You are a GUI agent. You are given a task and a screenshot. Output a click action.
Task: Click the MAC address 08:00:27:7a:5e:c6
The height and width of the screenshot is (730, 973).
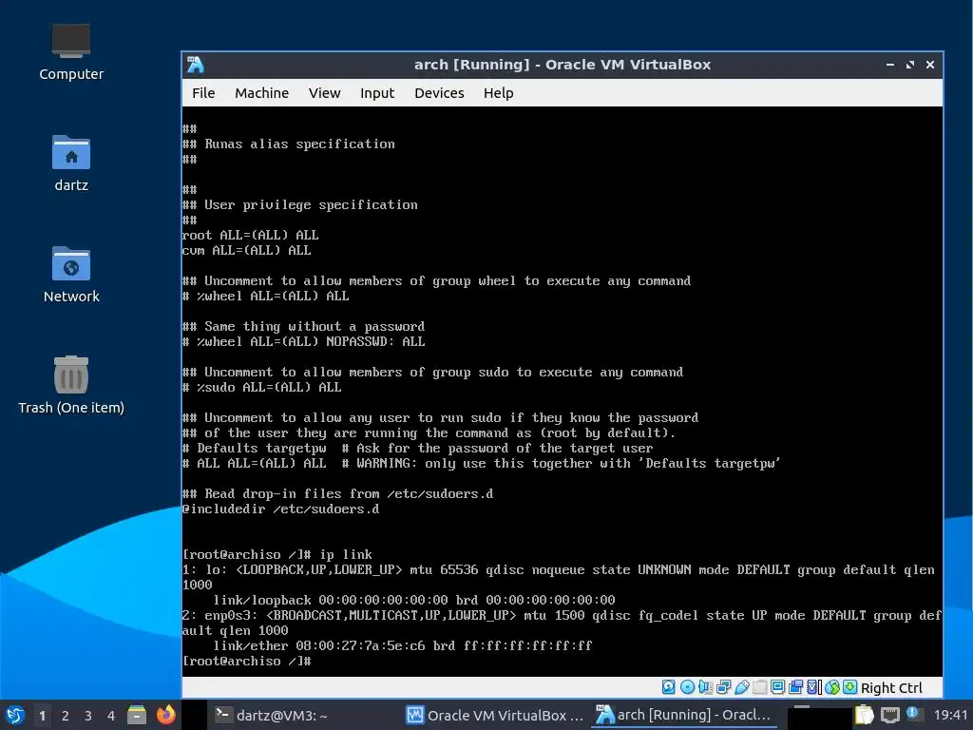pos(360,645)
